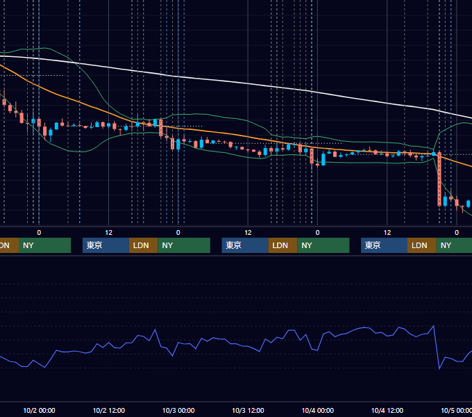The image size is (472, 417).
Task: Click the oscillator's sharp low before 10/5 00:00
Action: (x=439, y=368)
